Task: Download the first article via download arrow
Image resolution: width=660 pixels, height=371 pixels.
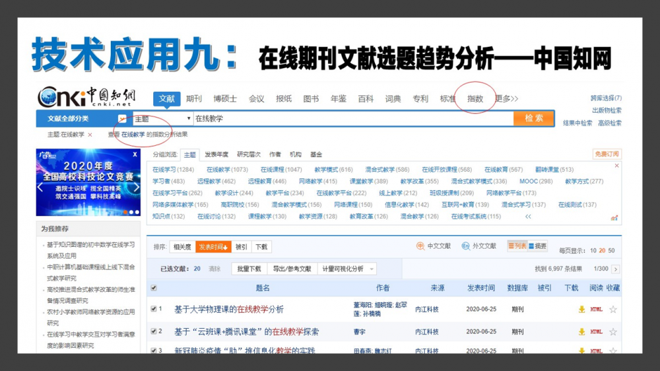Action: [581, 309]
